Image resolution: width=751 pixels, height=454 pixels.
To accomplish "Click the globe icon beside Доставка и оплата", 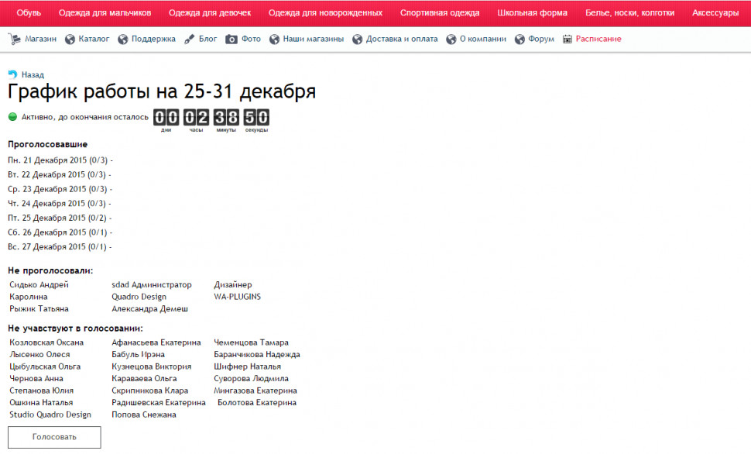I will click(357, 40).
